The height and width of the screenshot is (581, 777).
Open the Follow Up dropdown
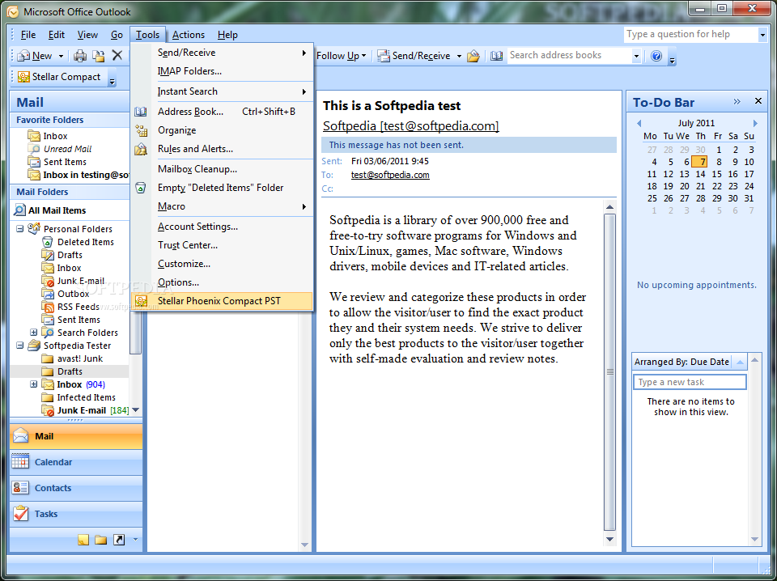click(x=342, y=56)
